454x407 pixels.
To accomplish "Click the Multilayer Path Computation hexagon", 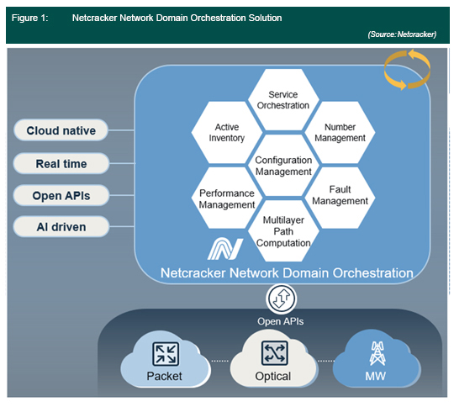I will [283, 231].
